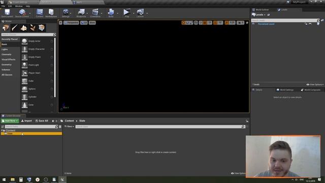The image size is (325, 183).
Task: Click the Settings toolbar icon
Action: coord(66,13)
